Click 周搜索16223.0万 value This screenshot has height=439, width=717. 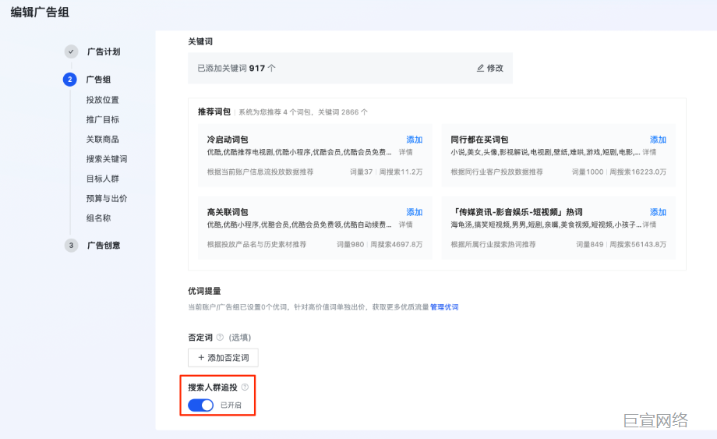pos(638,172)
